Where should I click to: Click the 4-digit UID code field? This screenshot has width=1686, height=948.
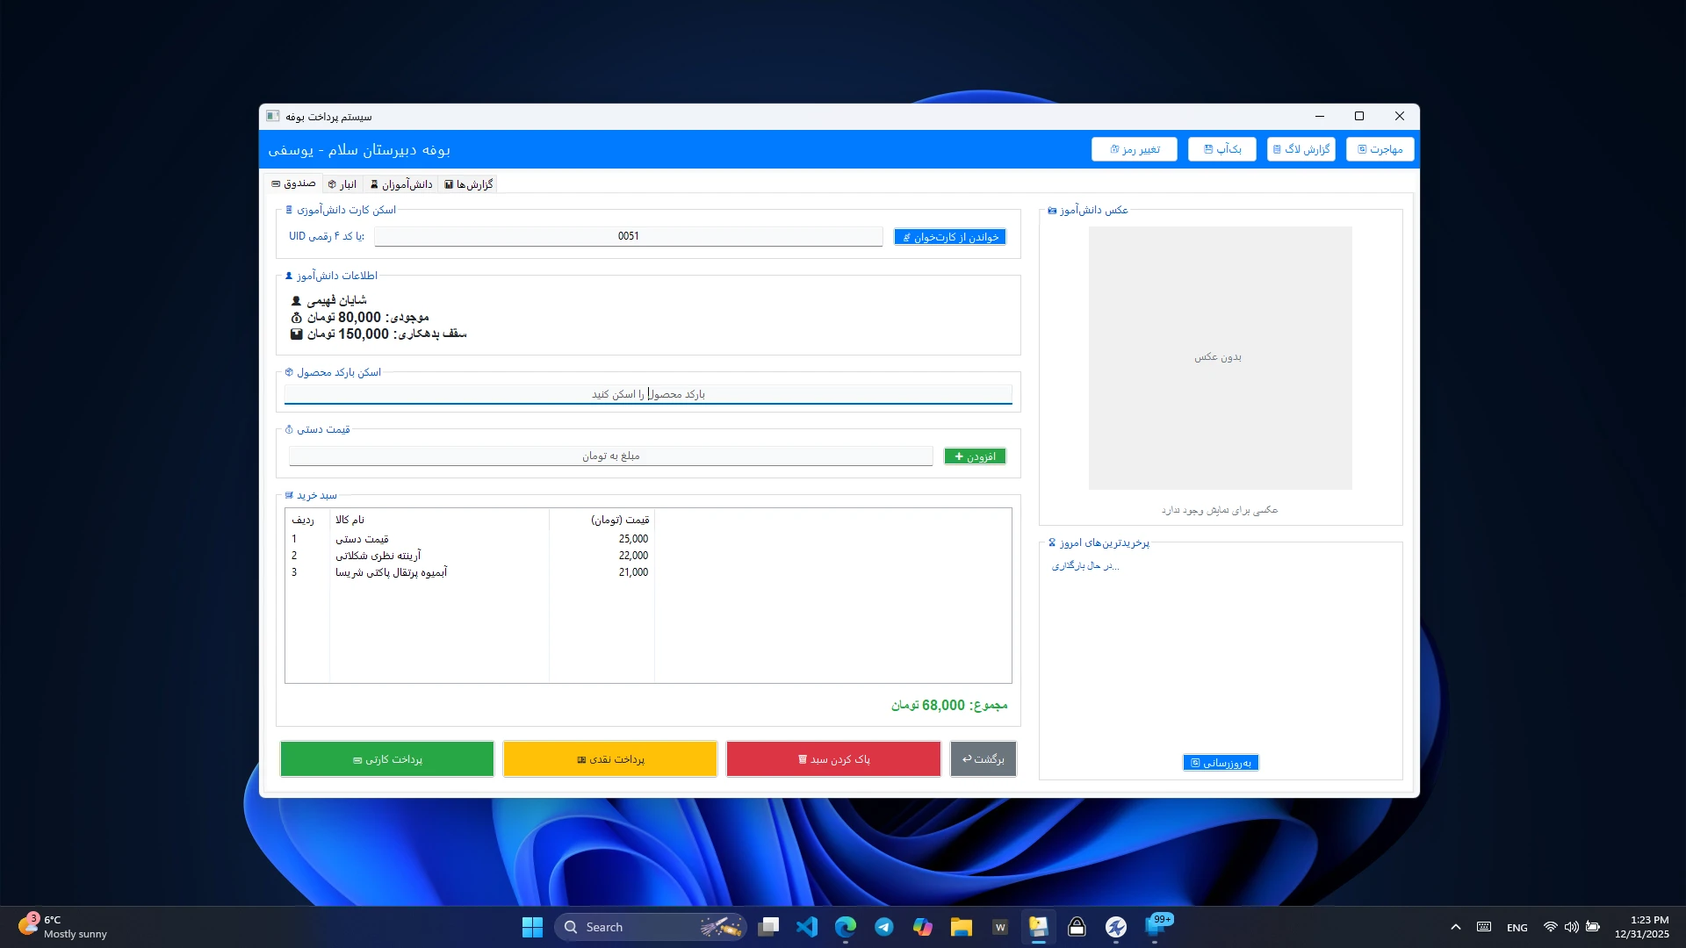pos(628,236)
